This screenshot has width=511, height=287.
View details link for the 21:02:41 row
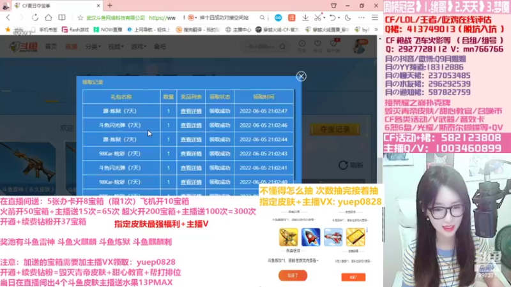tap(191, 168)
